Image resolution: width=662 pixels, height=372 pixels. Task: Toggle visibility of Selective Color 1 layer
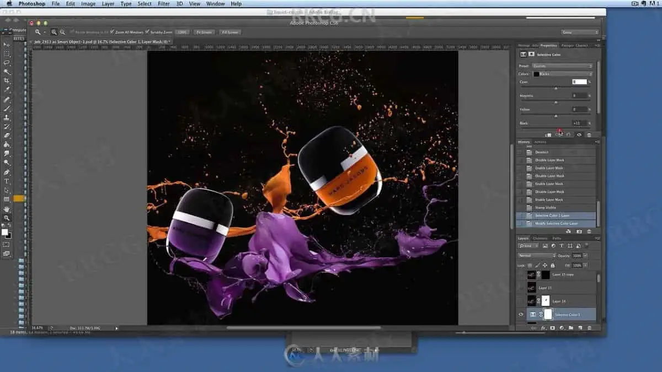[x=521, y=315]
